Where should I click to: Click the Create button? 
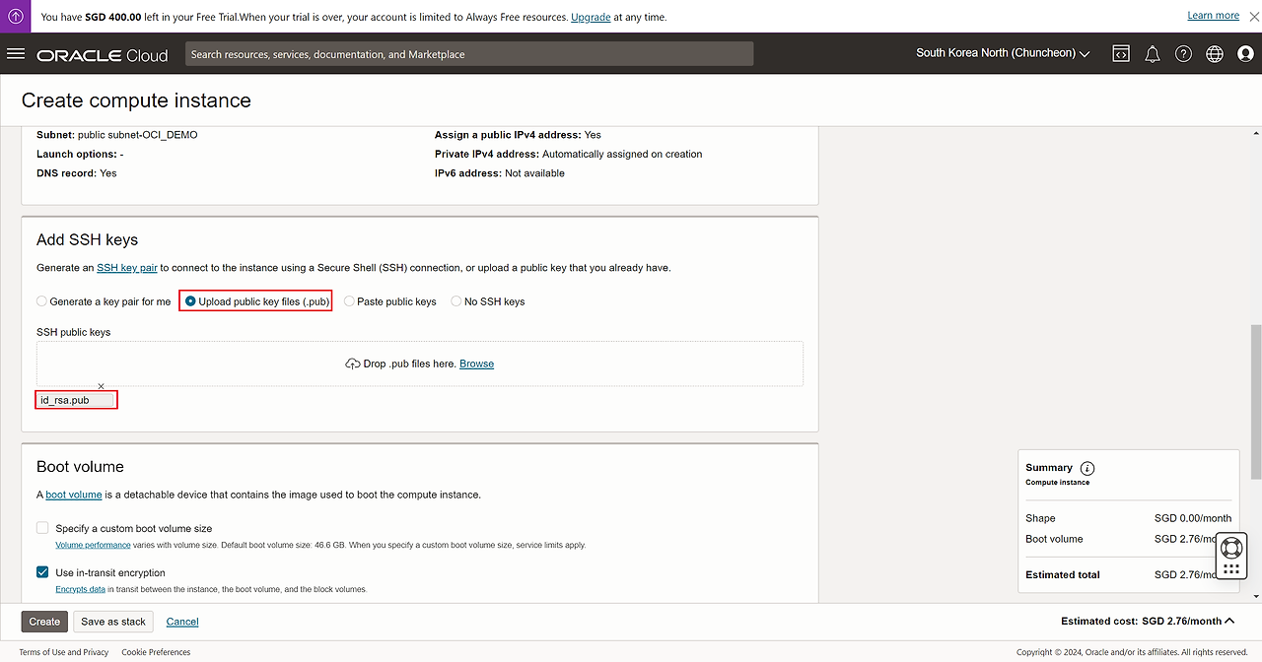[x=44, y=622]
